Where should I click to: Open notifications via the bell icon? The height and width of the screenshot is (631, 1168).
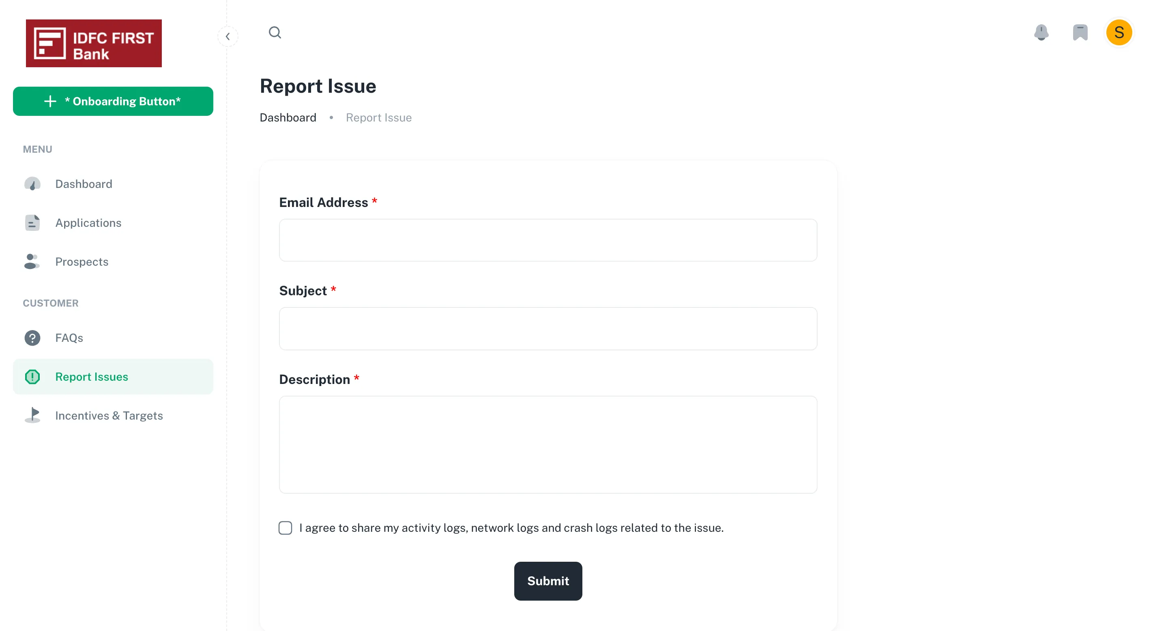coord(1041,32)
